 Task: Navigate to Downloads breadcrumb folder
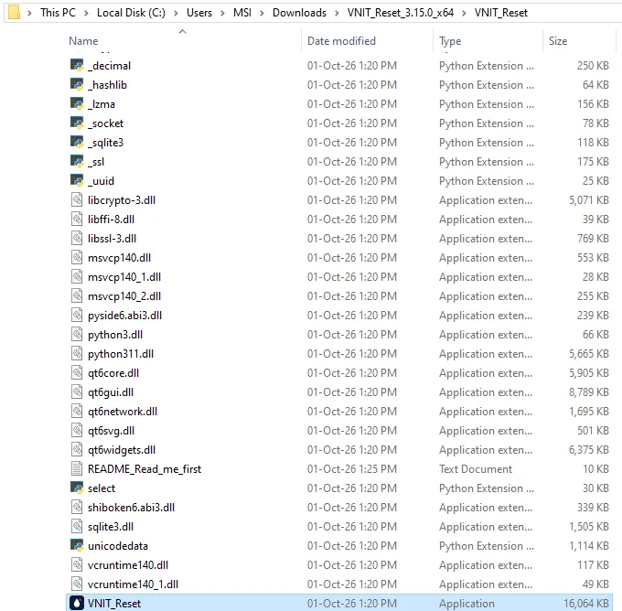coord(299,13)
